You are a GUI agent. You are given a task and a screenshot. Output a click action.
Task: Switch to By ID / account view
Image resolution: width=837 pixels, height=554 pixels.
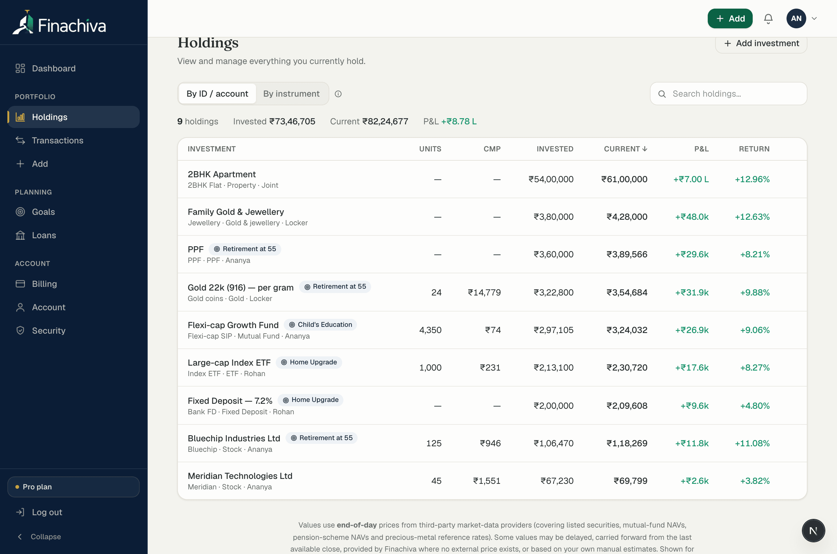pyautogui.click(x=217, y=94)
